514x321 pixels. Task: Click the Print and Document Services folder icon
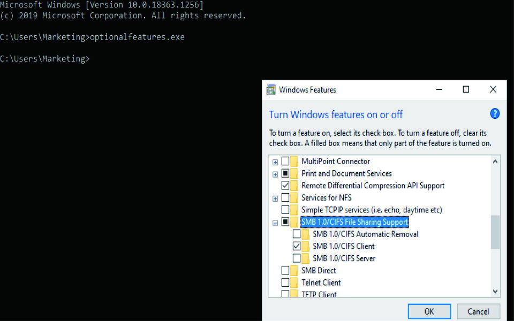point(294,173)
